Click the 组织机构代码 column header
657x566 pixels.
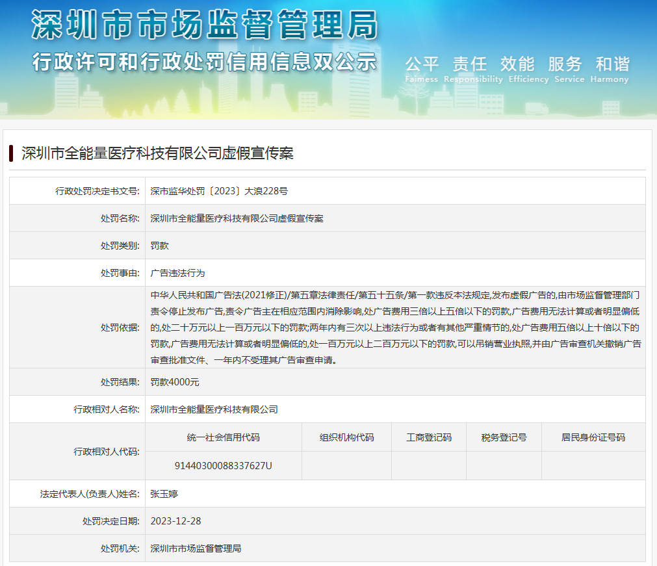coord(346,437)
